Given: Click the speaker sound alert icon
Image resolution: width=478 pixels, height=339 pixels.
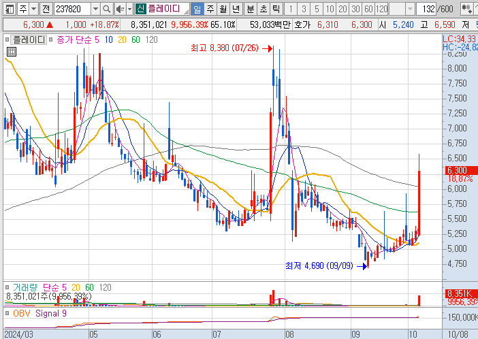Looking at the screenshot, I should (120, 9).
